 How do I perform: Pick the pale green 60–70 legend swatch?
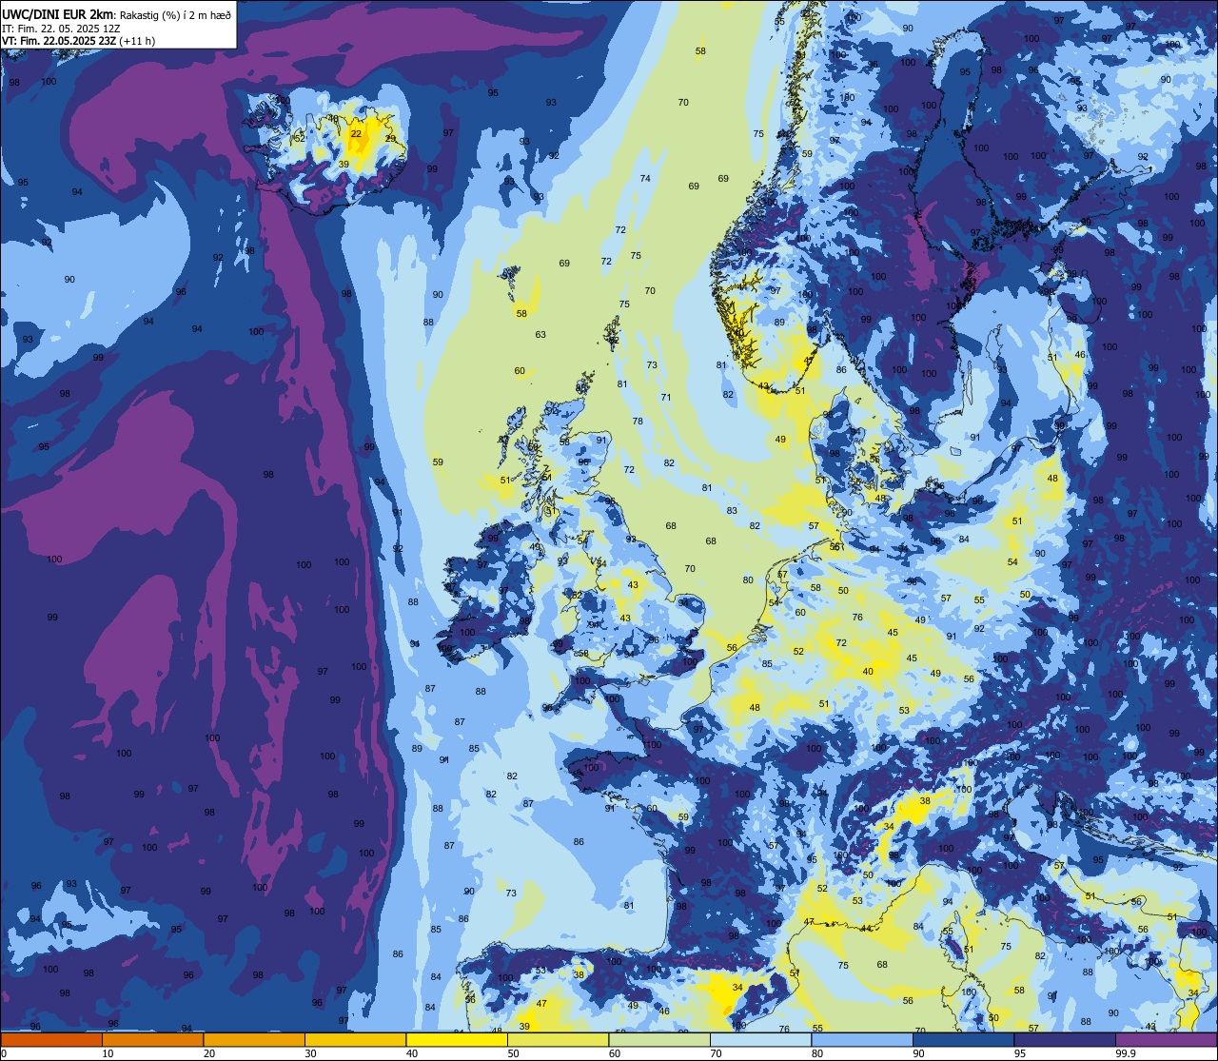659,1039
